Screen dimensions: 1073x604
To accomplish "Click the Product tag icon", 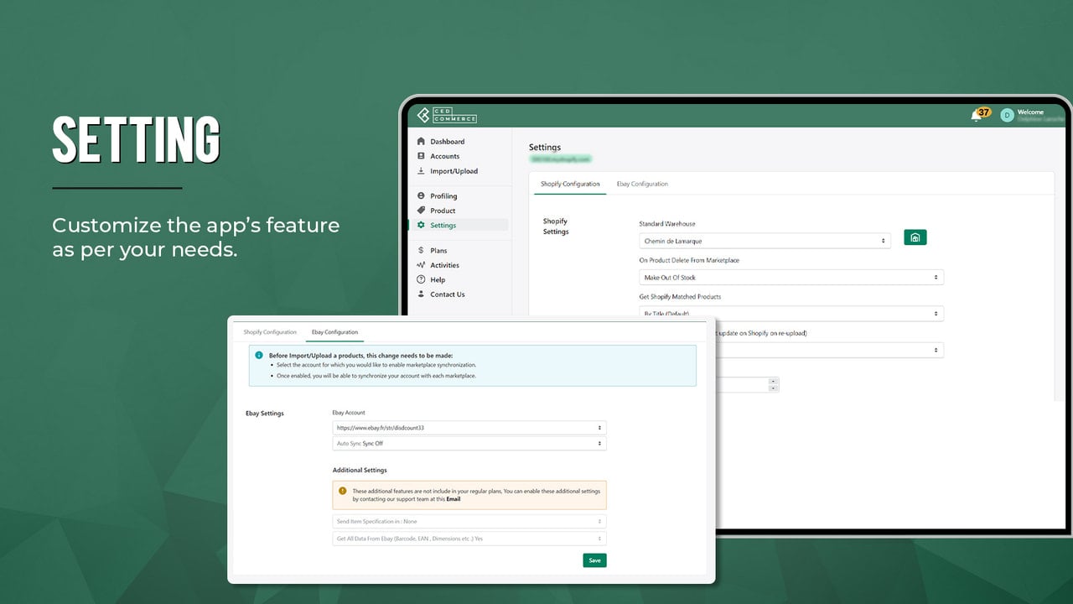I will click(421, 210).
